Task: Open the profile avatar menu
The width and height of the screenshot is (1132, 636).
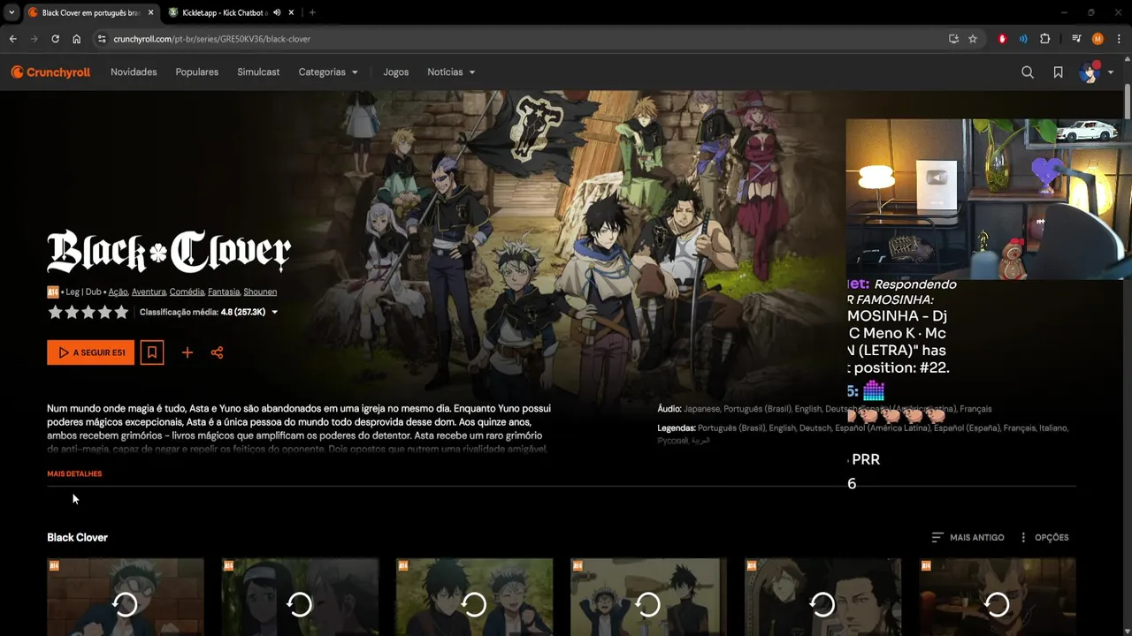Action: click(1097, 72)
